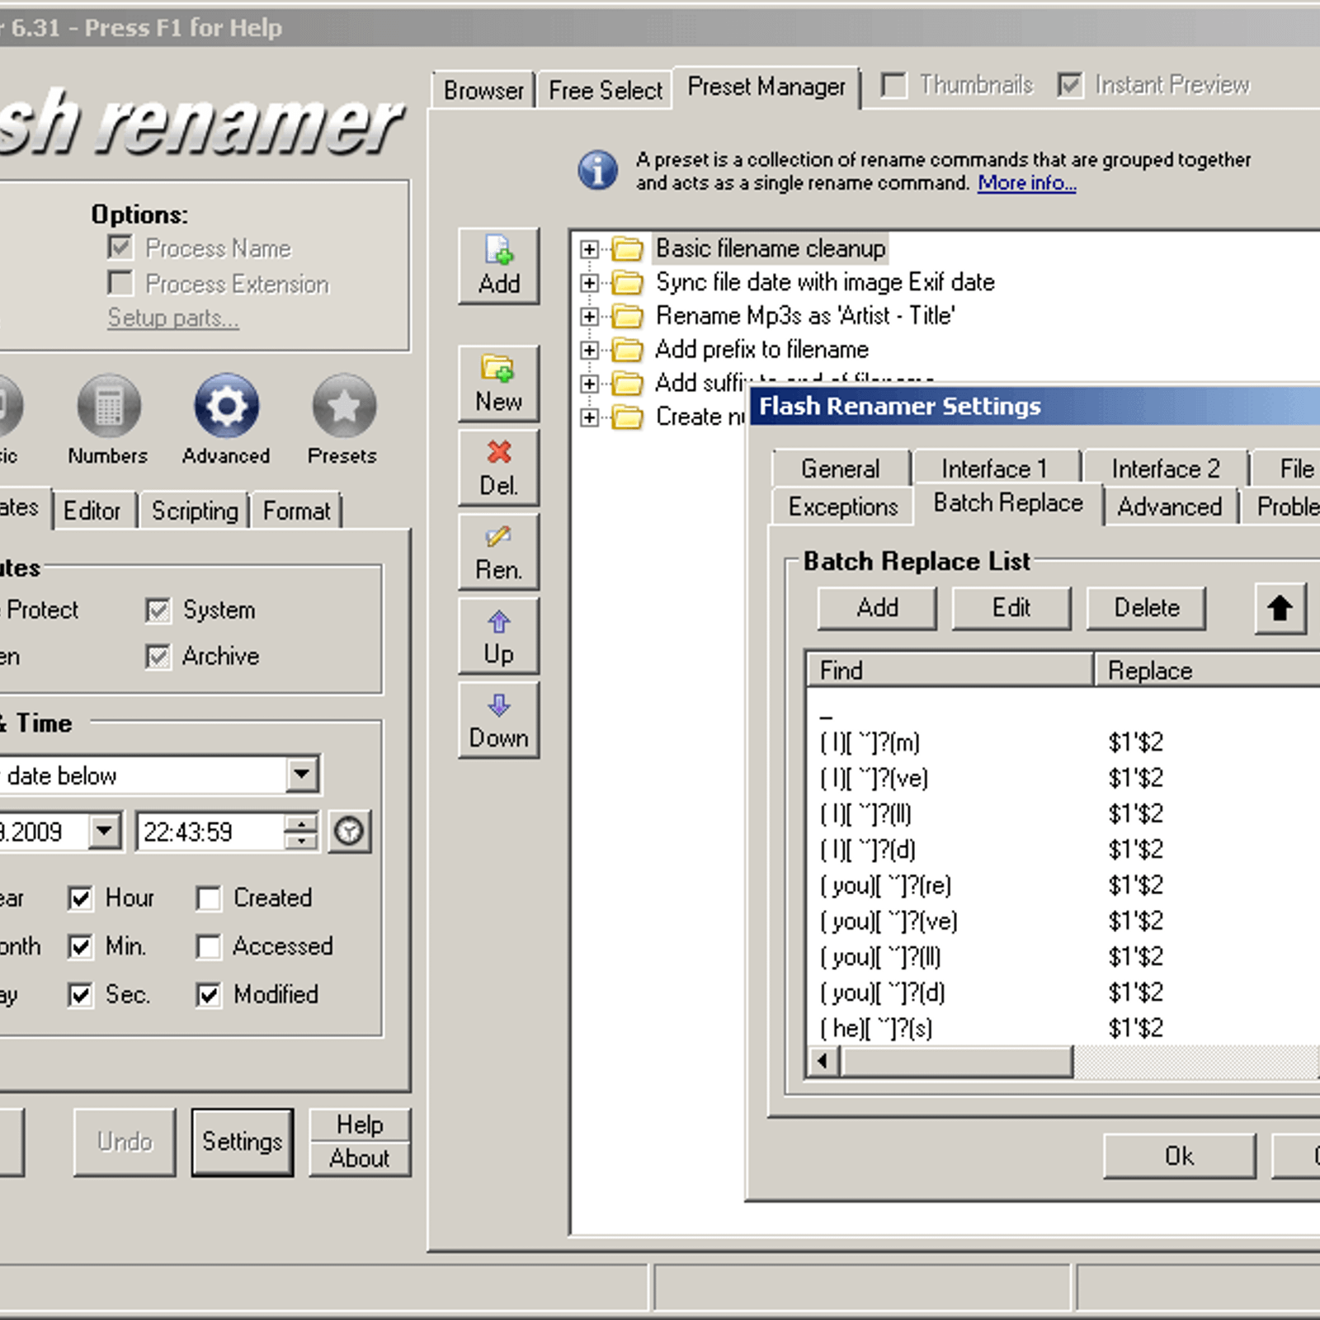The image size is (1320, 1320).
Task: Expand Add prefix to filename node
Action: point(589,351)
